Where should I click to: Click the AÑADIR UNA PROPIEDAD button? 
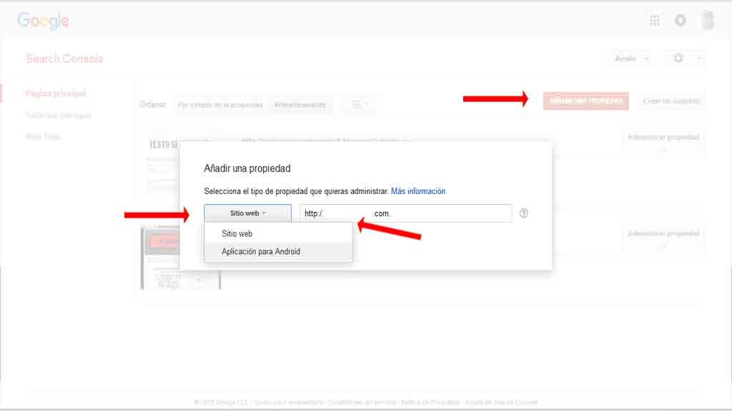point(586,101)
